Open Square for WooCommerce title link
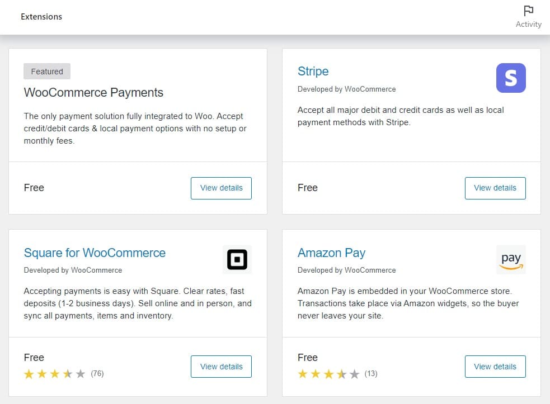 tap(95, 253)
